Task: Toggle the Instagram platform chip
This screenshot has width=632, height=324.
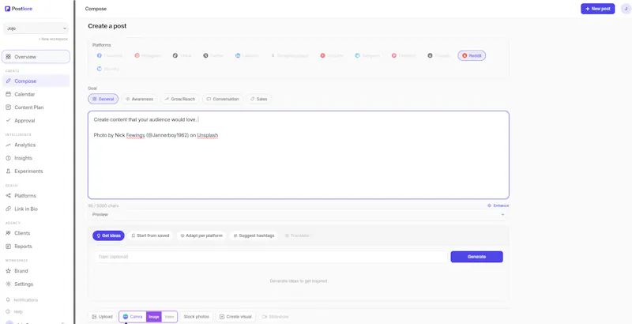Action: pos(148,55)
